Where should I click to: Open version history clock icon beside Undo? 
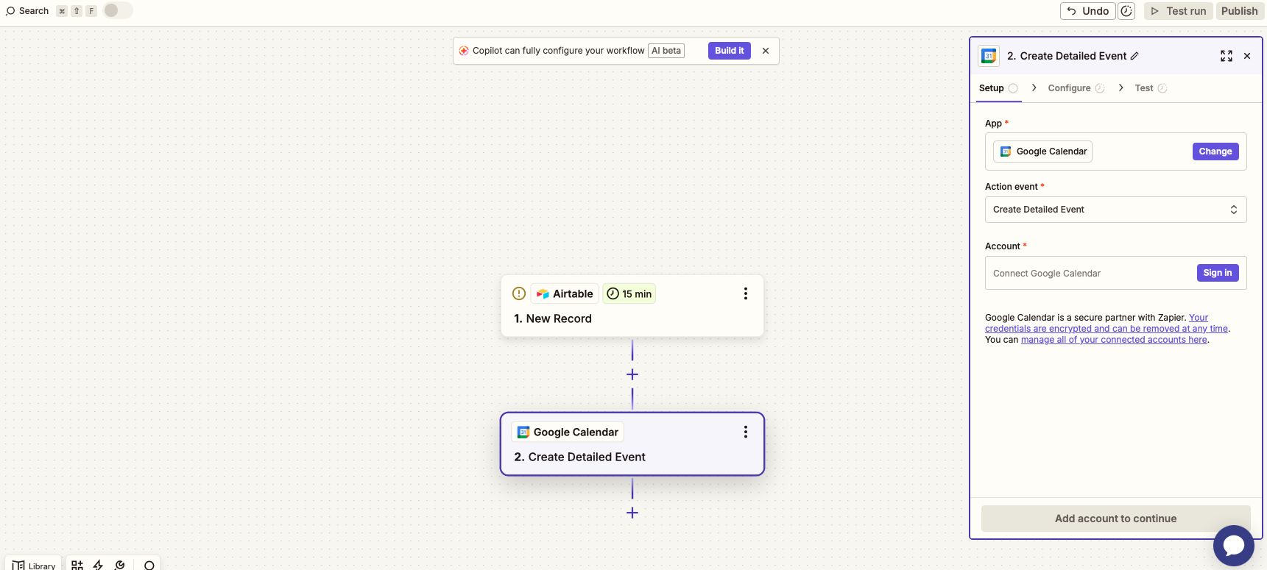[1126, 11]
